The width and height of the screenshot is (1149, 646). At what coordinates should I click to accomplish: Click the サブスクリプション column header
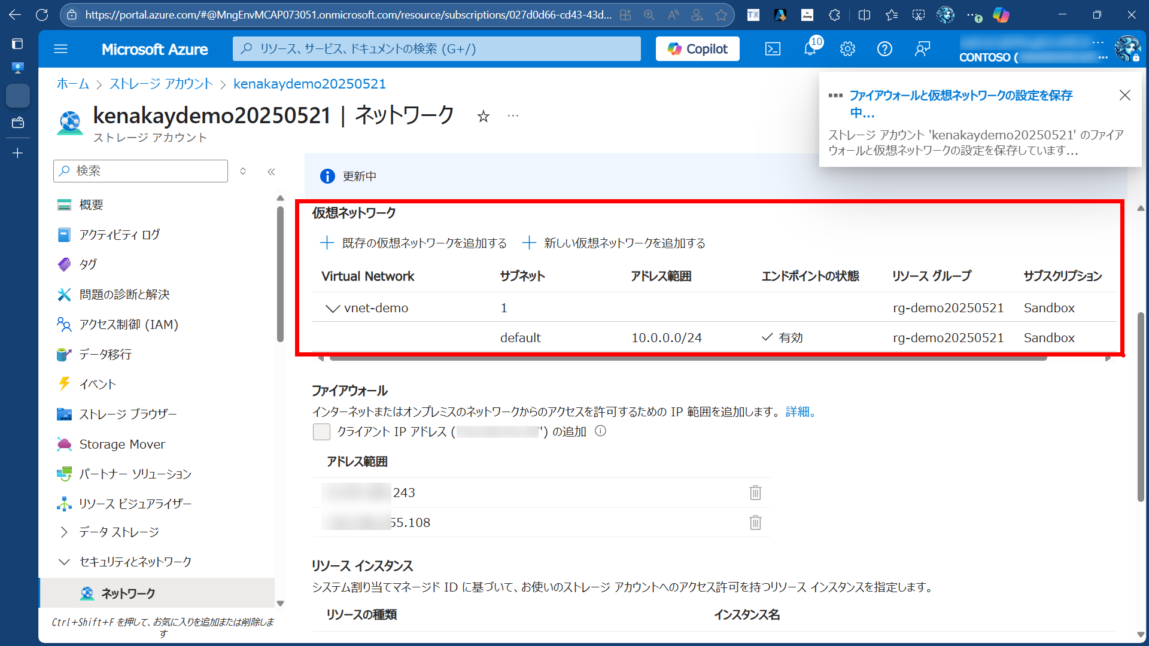coord(1063,276)
